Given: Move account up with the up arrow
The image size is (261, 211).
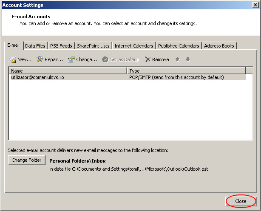Looking at the screenshot, I should (x=177, y=59).
